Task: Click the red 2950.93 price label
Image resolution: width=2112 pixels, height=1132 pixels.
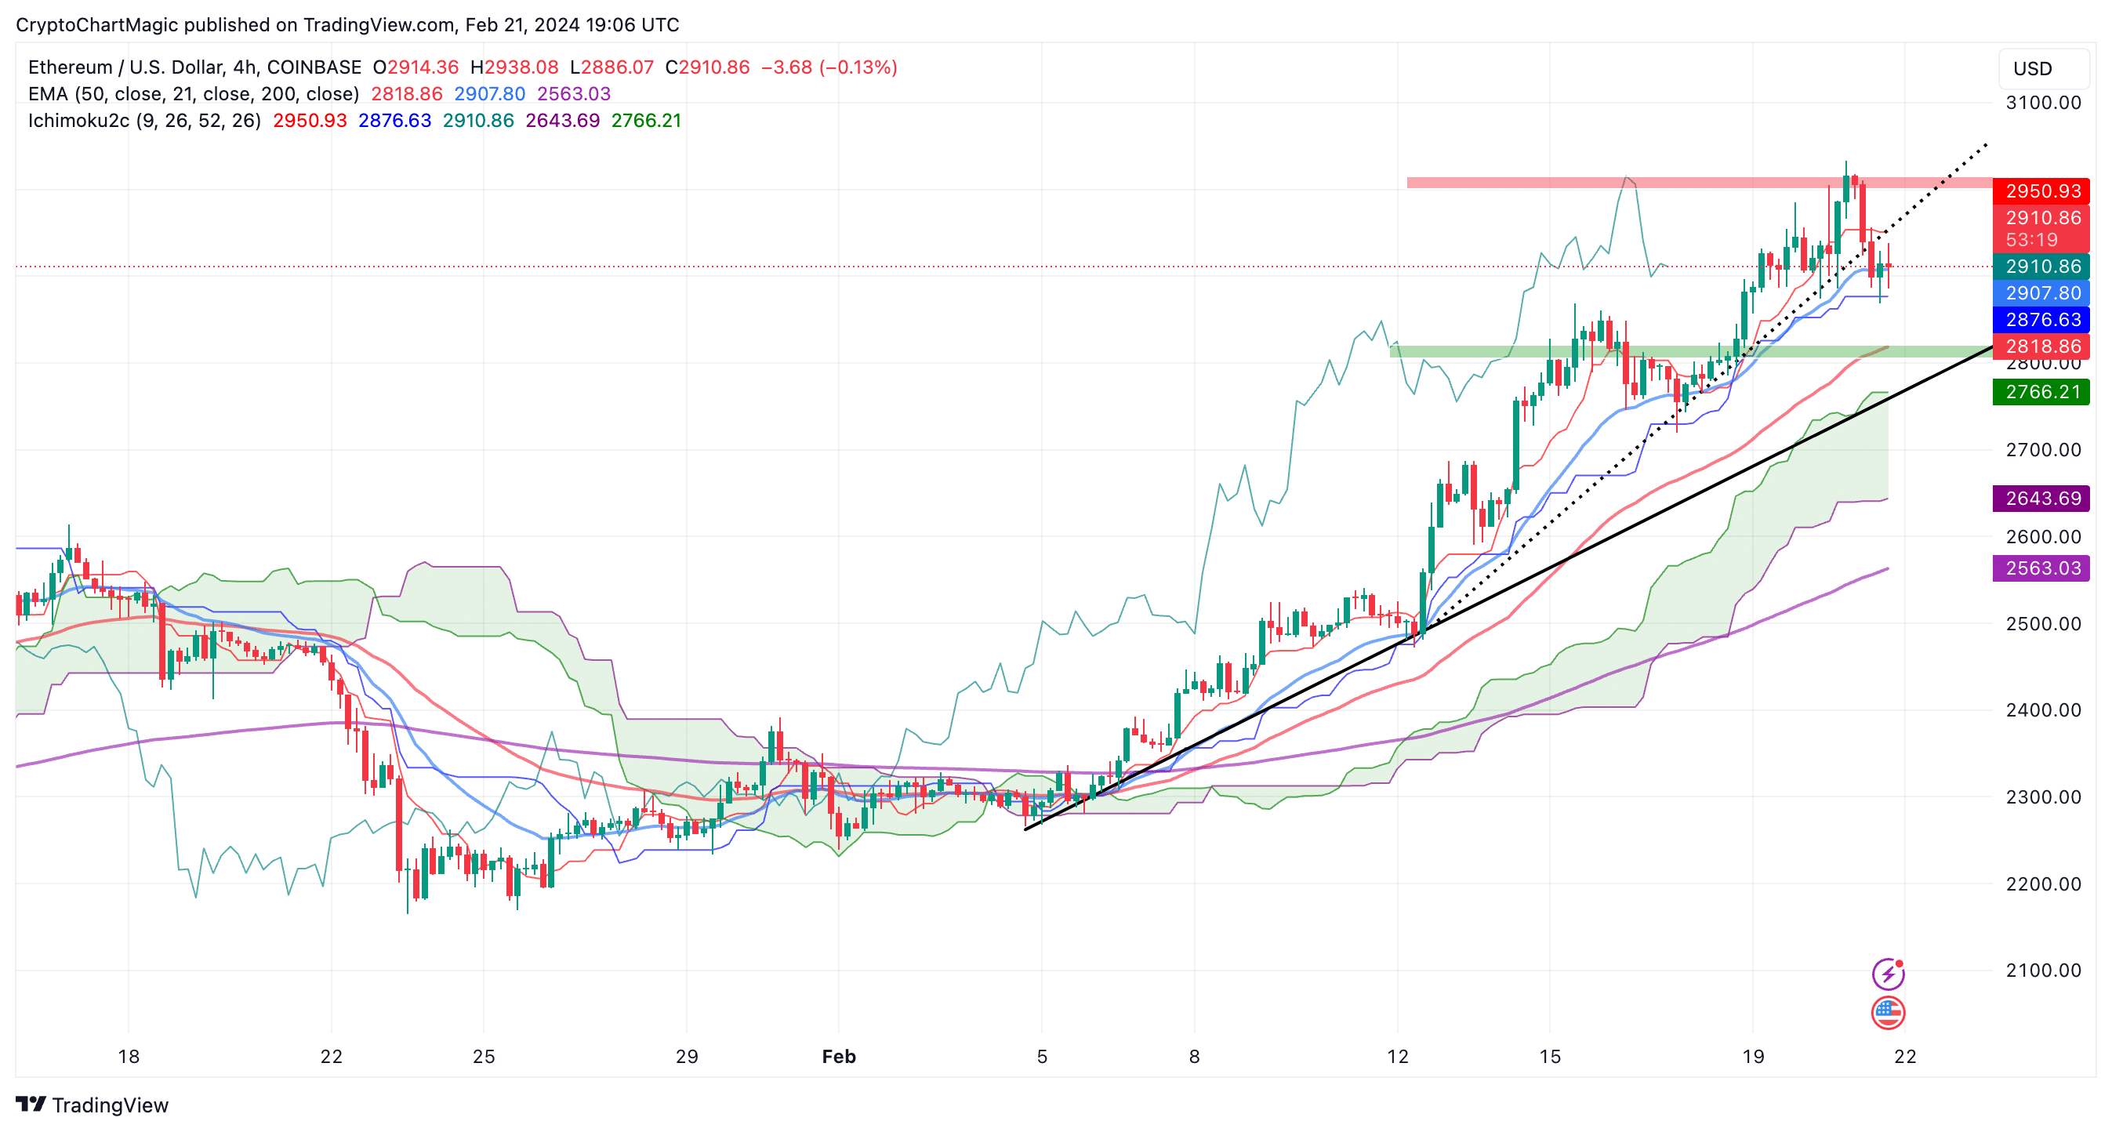Action: pos(2041,191)
